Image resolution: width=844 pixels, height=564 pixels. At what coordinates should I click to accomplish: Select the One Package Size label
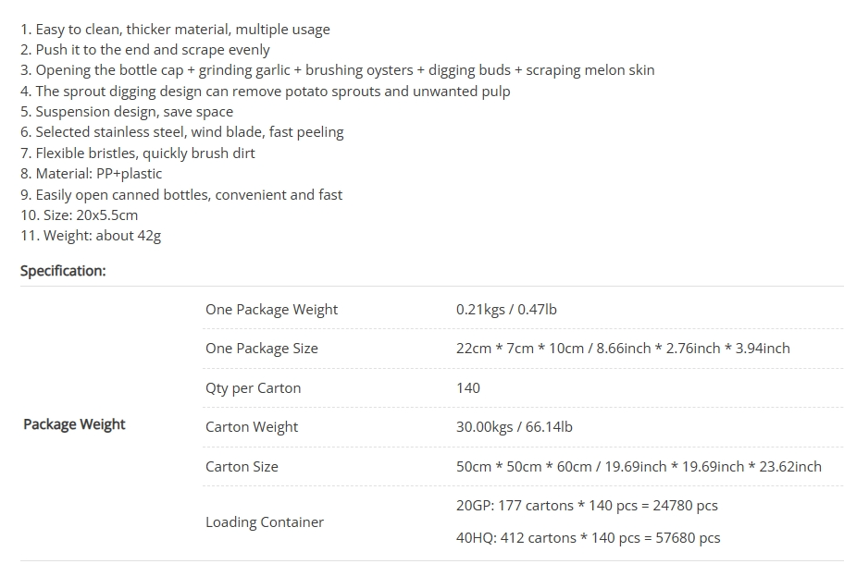tap(262, 349)
